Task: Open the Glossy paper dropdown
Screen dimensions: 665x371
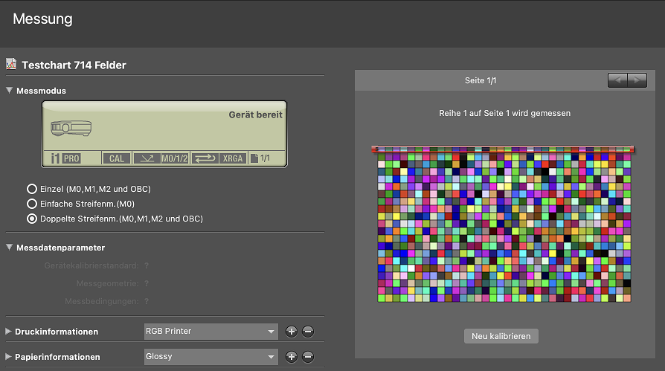Action: [211, 357]
